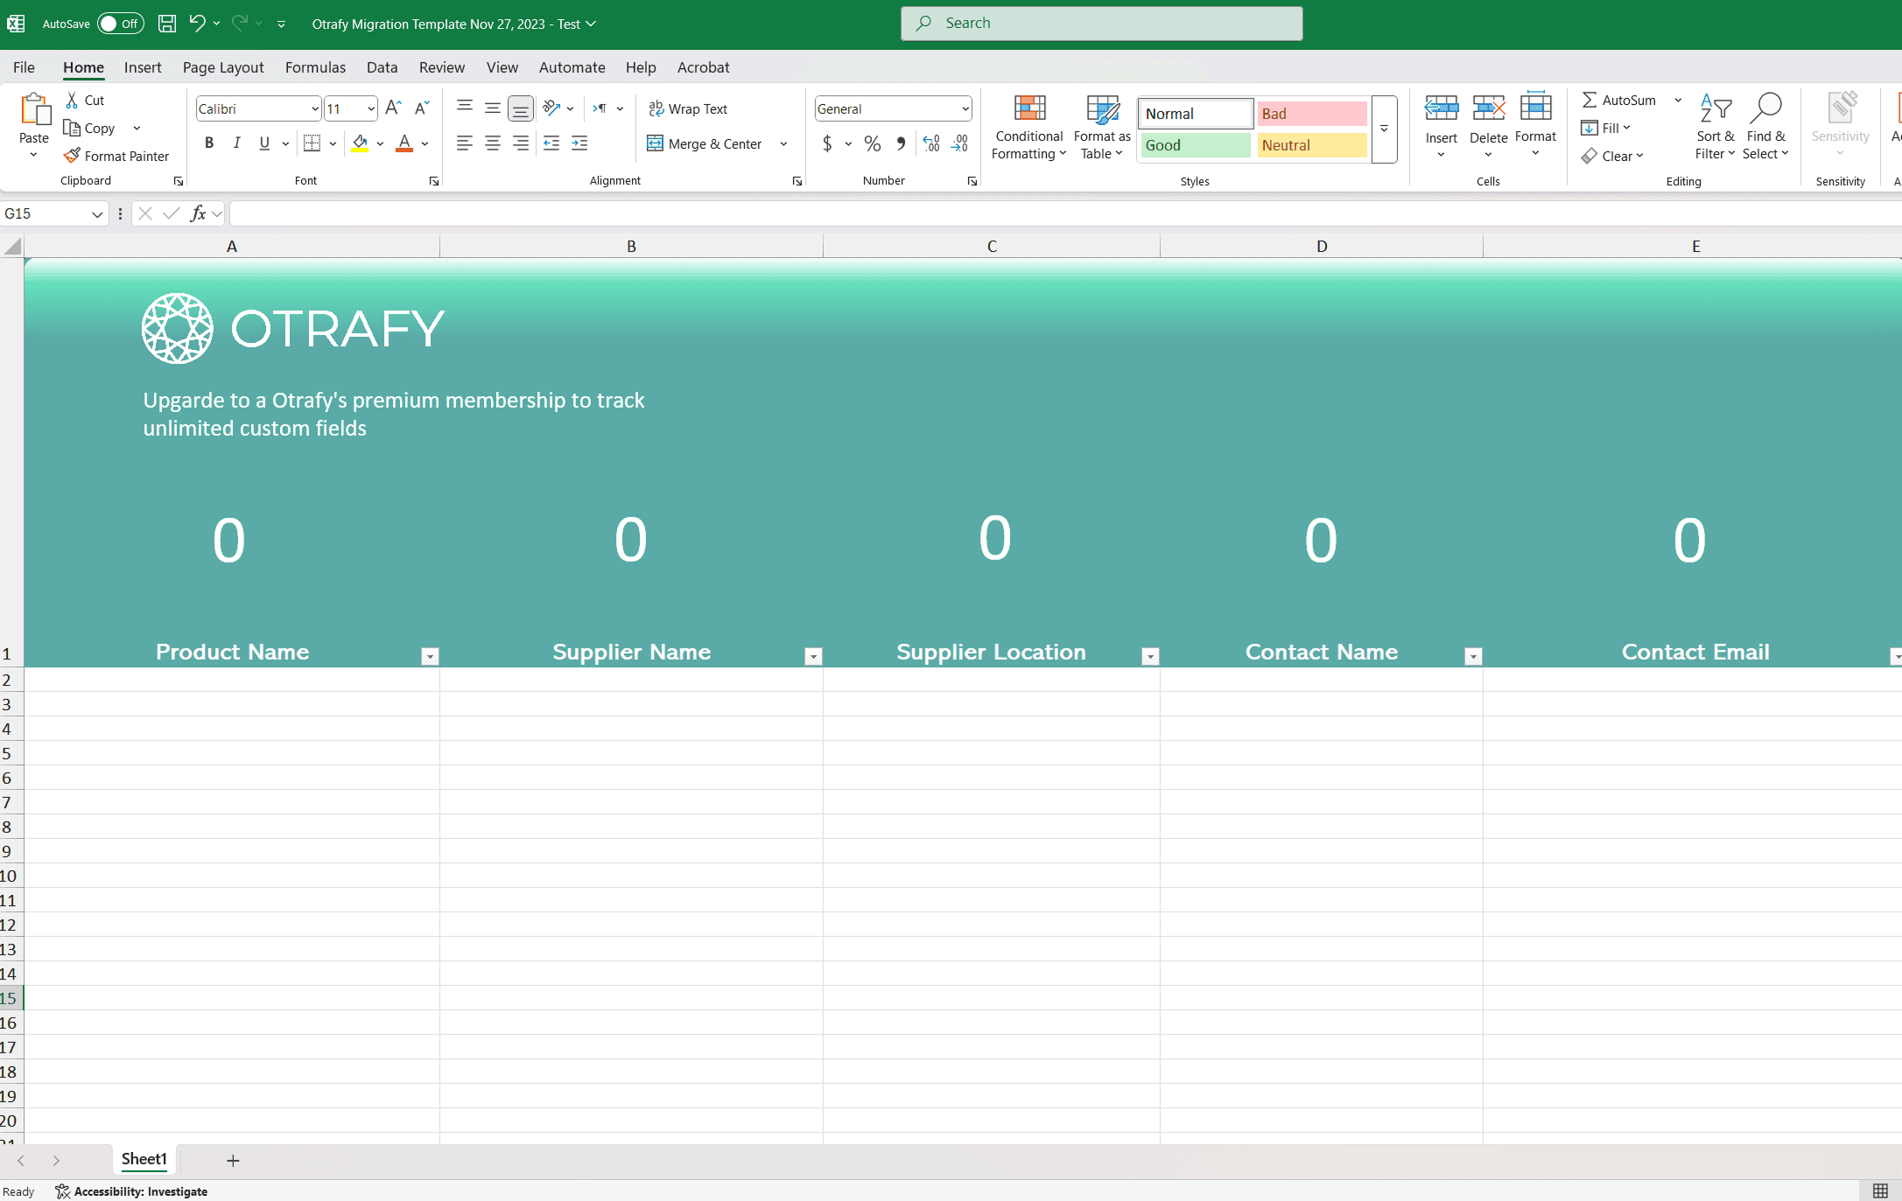The image size is (1902, 1201).
Task: Add a new sheet with the plus button
Action: (x=233, y=1161)
